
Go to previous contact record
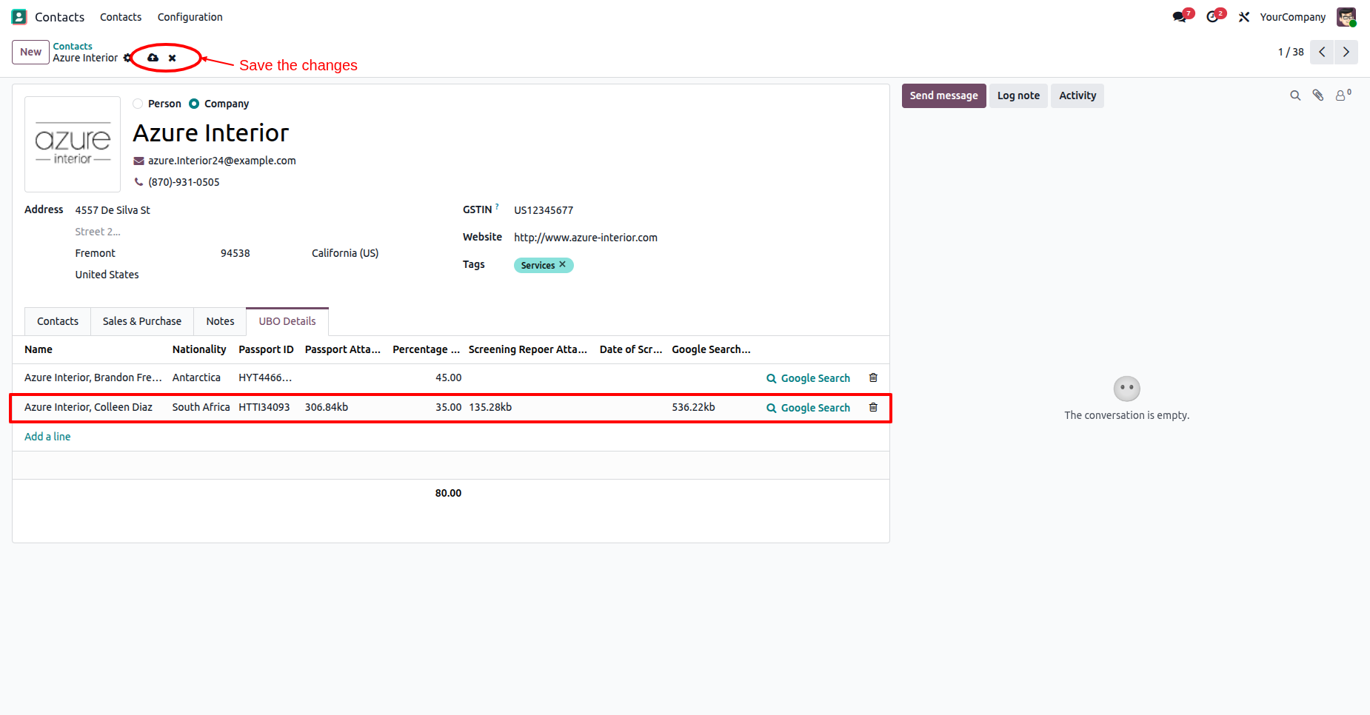tap(1322, 52)
